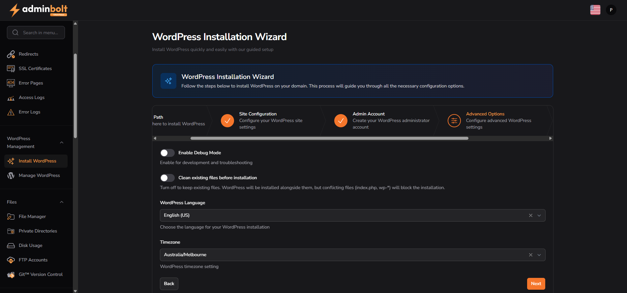Open Private Directories menu item

click(36, 231)
